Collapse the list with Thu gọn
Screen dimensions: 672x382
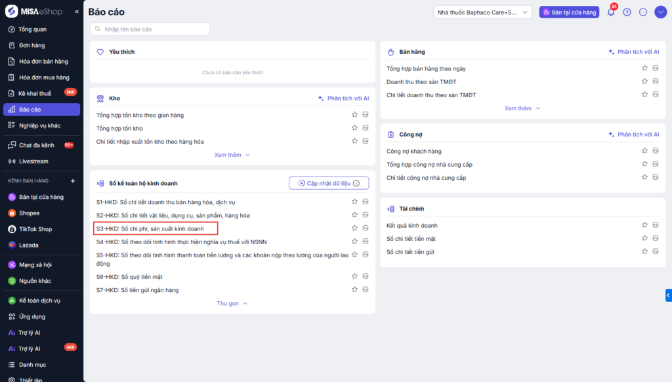tap(232, 303)
